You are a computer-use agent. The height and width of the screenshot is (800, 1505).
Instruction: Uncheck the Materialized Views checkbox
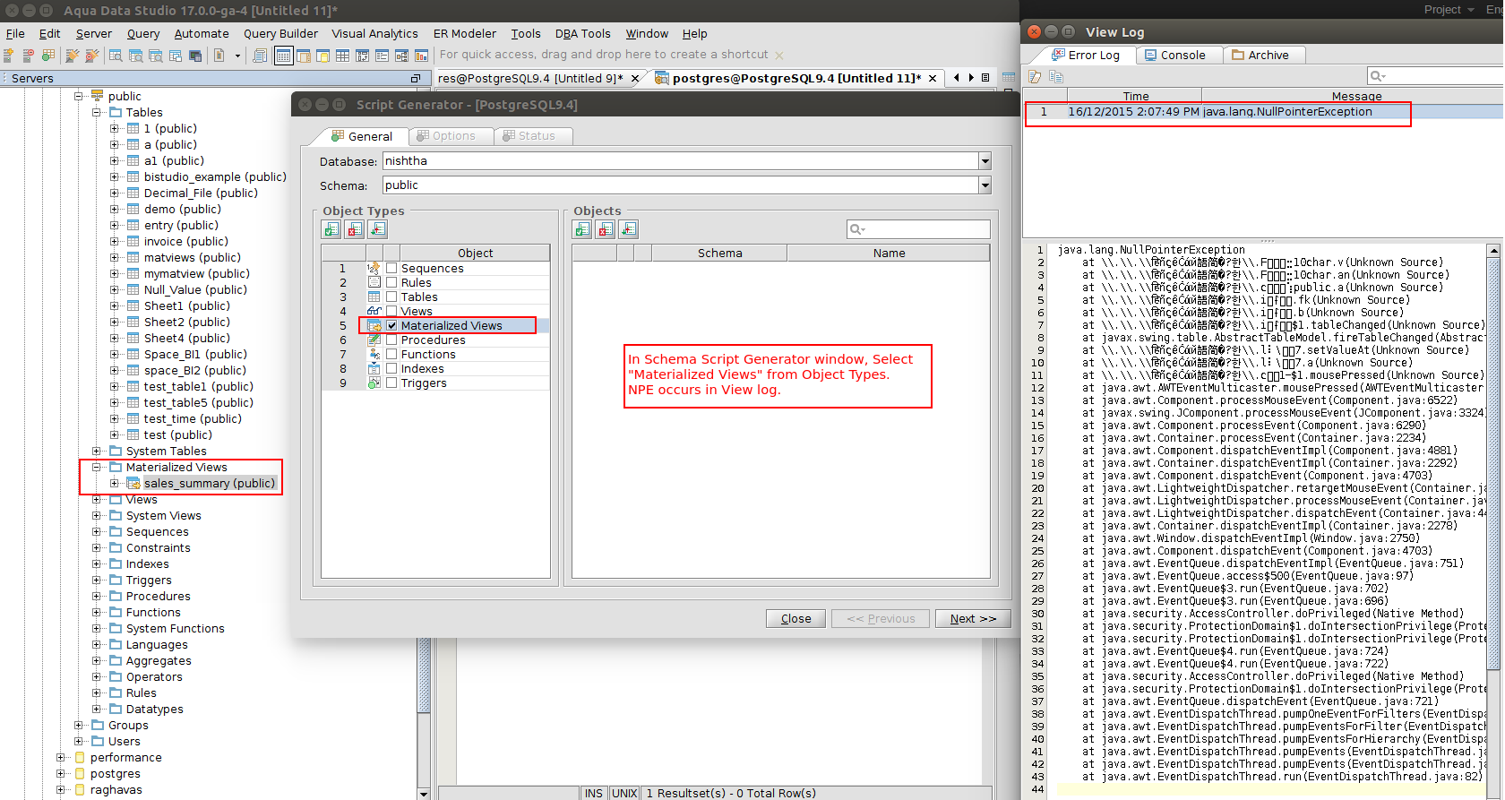pos(391,325)
